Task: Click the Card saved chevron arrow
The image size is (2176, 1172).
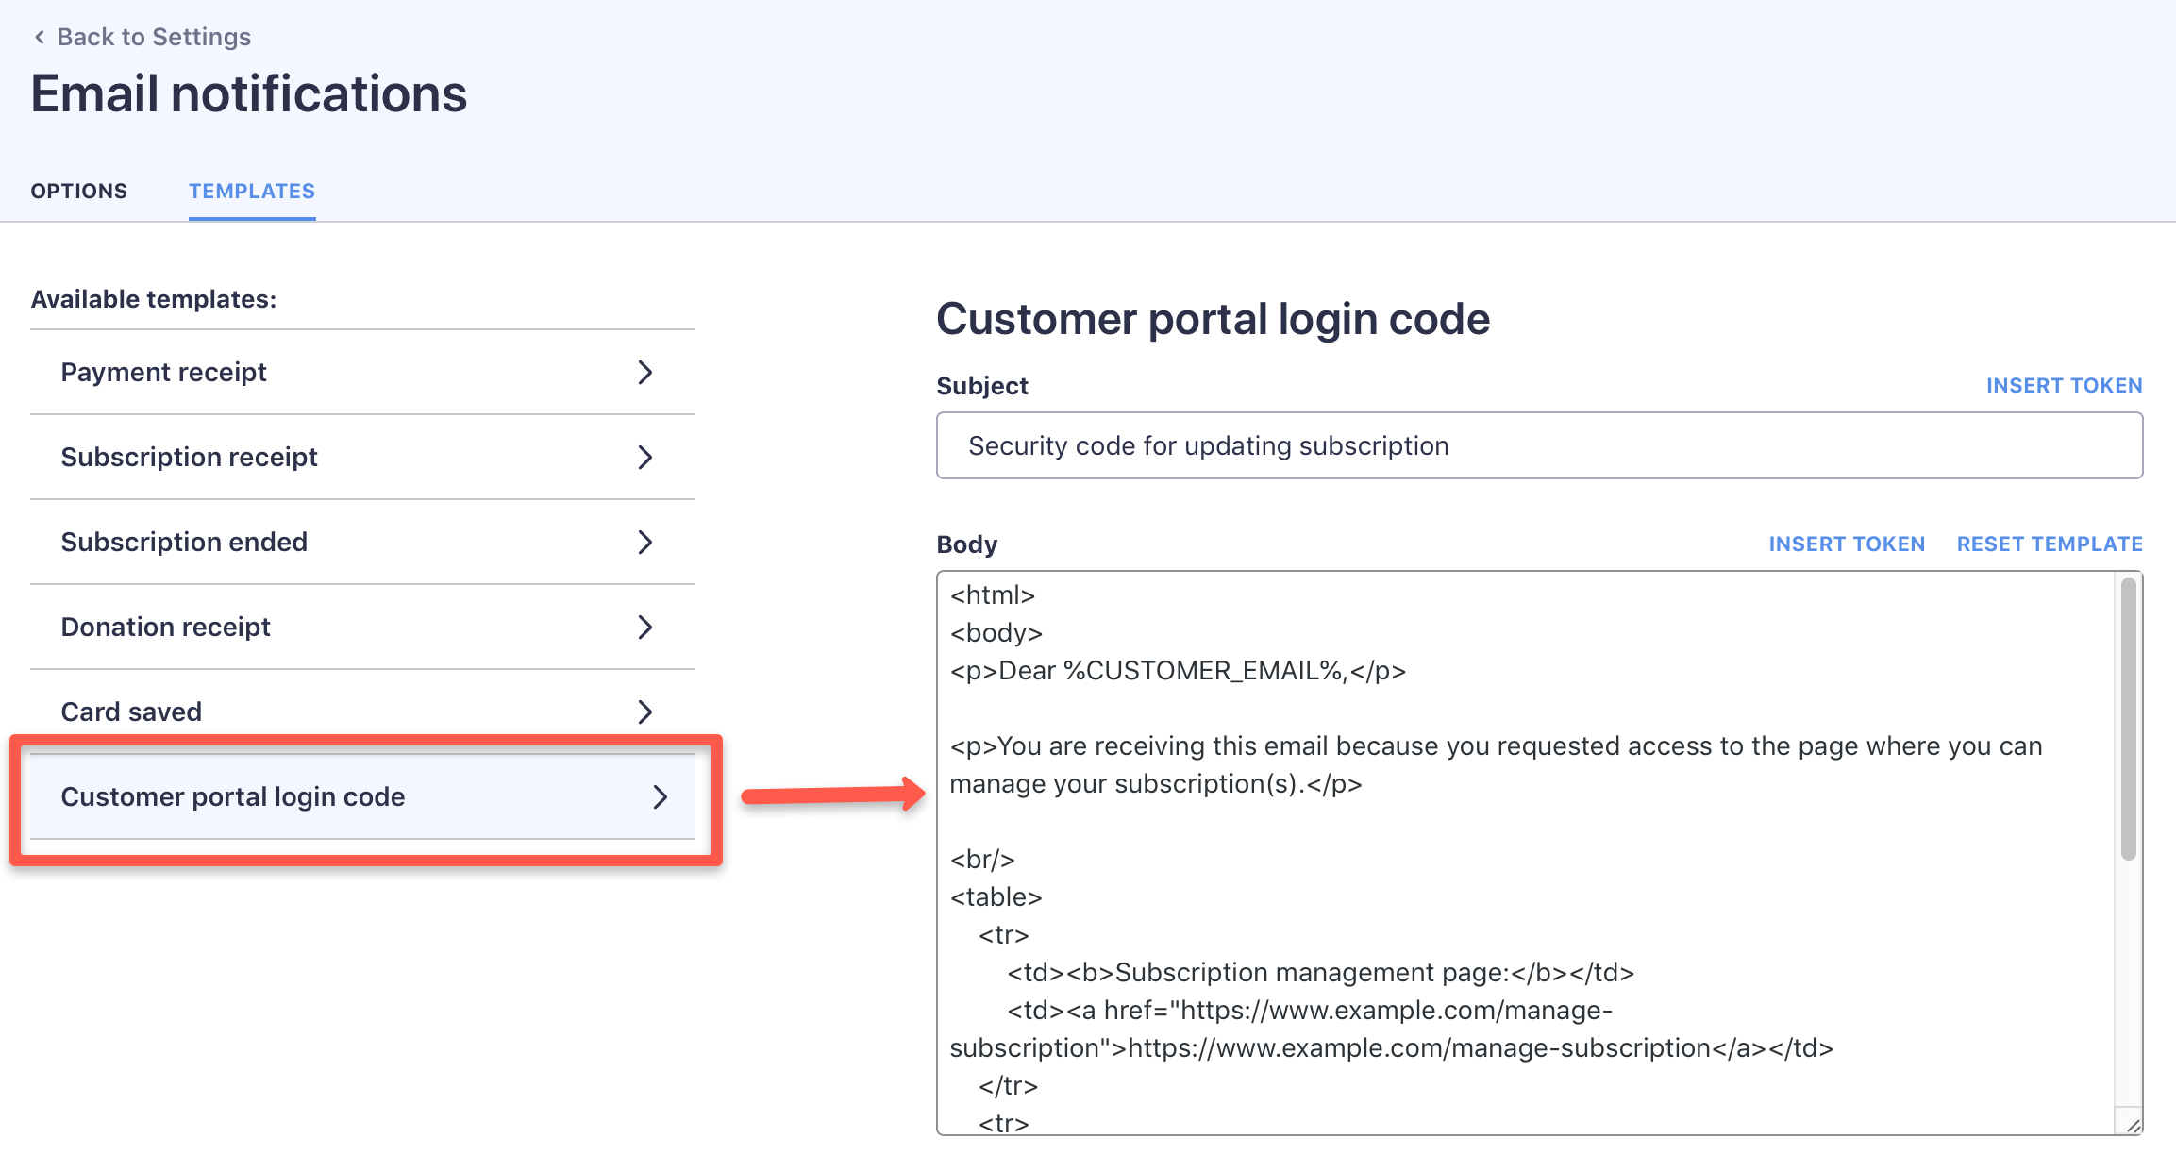Action: click(x=645, y=712)
